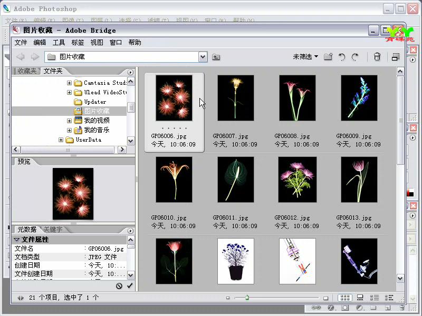The image size is (422, 316).
Task: Switch to thumbnails view icon
Action: pyautogui.click(x=345, y=298)
